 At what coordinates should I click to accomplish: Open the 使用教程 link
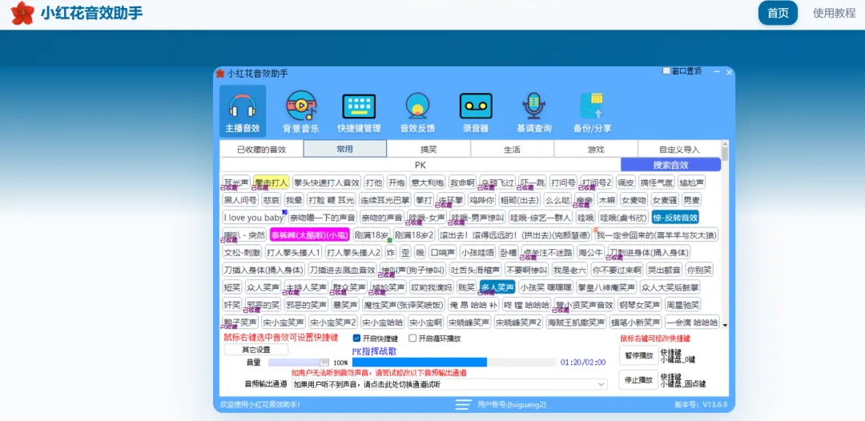pyautogui.click(x=834, y=14)
